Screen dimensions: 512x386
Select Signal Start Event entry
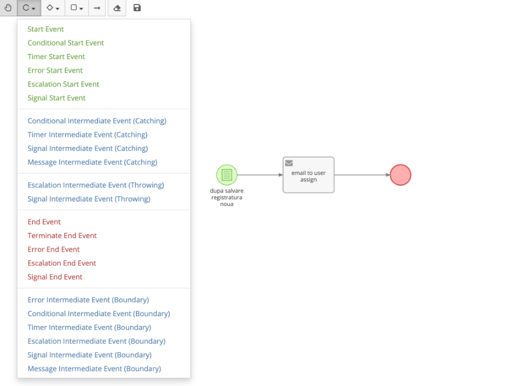click(56, 98)
